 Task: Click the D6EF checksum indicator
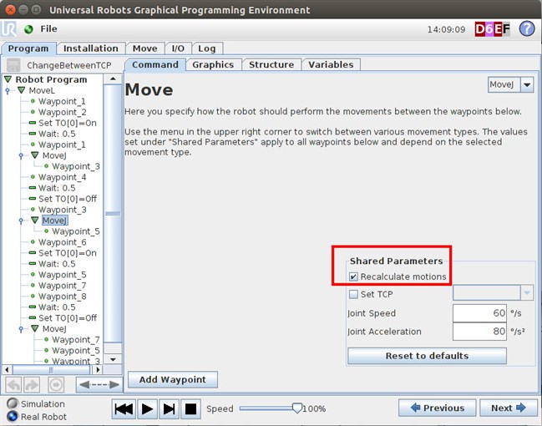coord(492,29)
